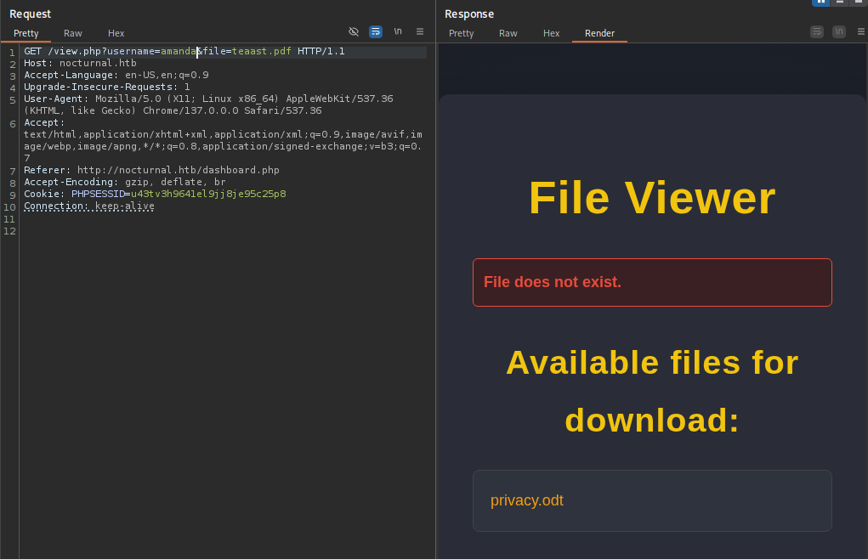The width and height of the screenshot is (868, 559).
Task: Click the Response panel \n newline icon
Action: click(x=839, y=32)
